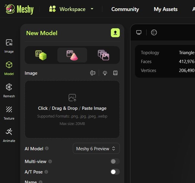Open the Remesh tool
195x183 pixels.
point(9,90)
